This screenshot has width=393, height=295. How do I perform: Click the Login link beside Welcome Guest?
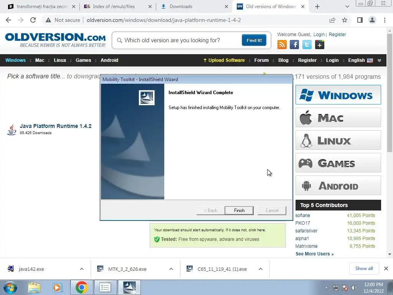click(319, 35)
